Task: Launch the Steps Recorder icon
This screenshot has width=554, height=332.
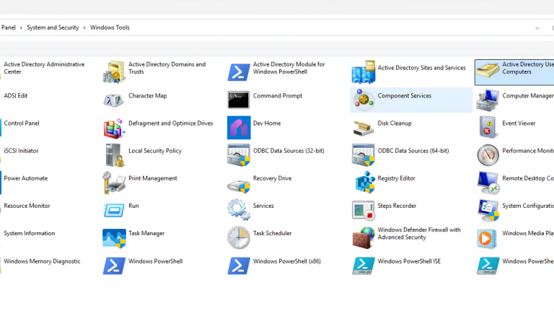Action: tap(364, 210)
